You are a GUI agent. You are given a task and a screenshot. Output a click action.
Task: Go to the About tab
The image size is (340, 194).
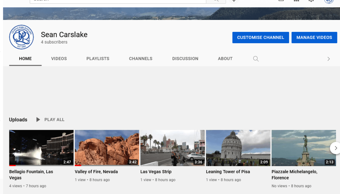coord(225,59)
